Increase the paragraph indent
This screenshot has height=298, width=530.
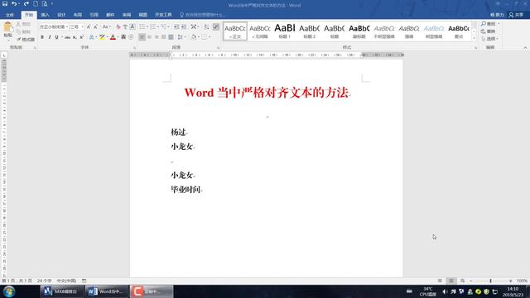pos(184,26)
